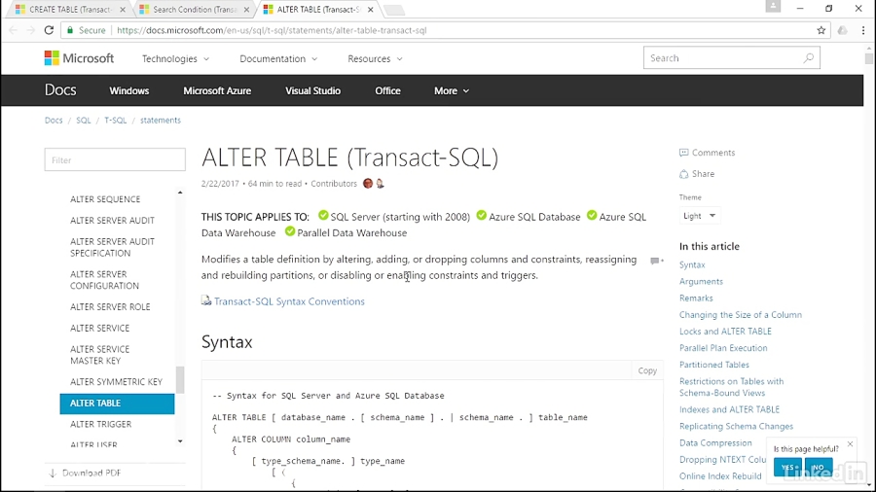Click the top Search box
This screenshot has height=492, width=876.
point(731,58)
